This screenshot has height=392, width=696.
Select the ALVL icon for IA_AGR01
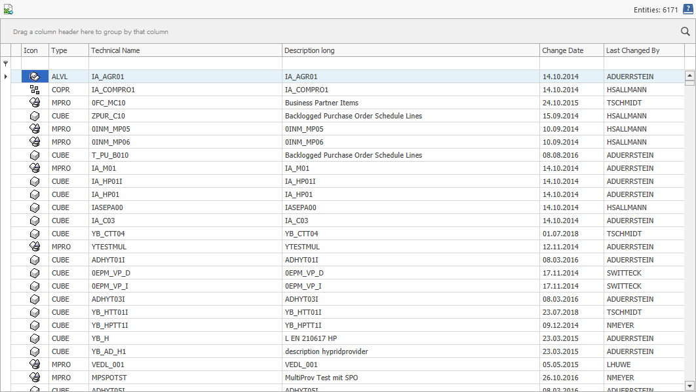point(34,77)
